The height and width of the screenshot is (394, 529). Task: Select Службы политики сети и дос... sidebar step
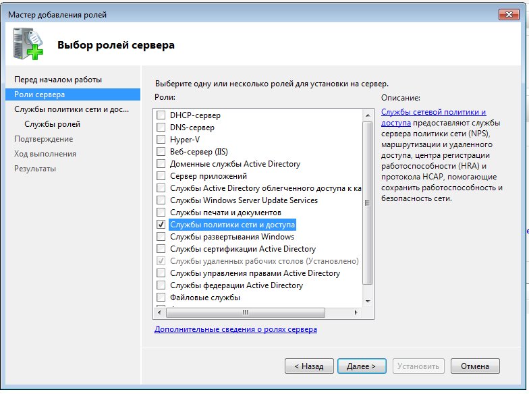(x=71, y=109)
